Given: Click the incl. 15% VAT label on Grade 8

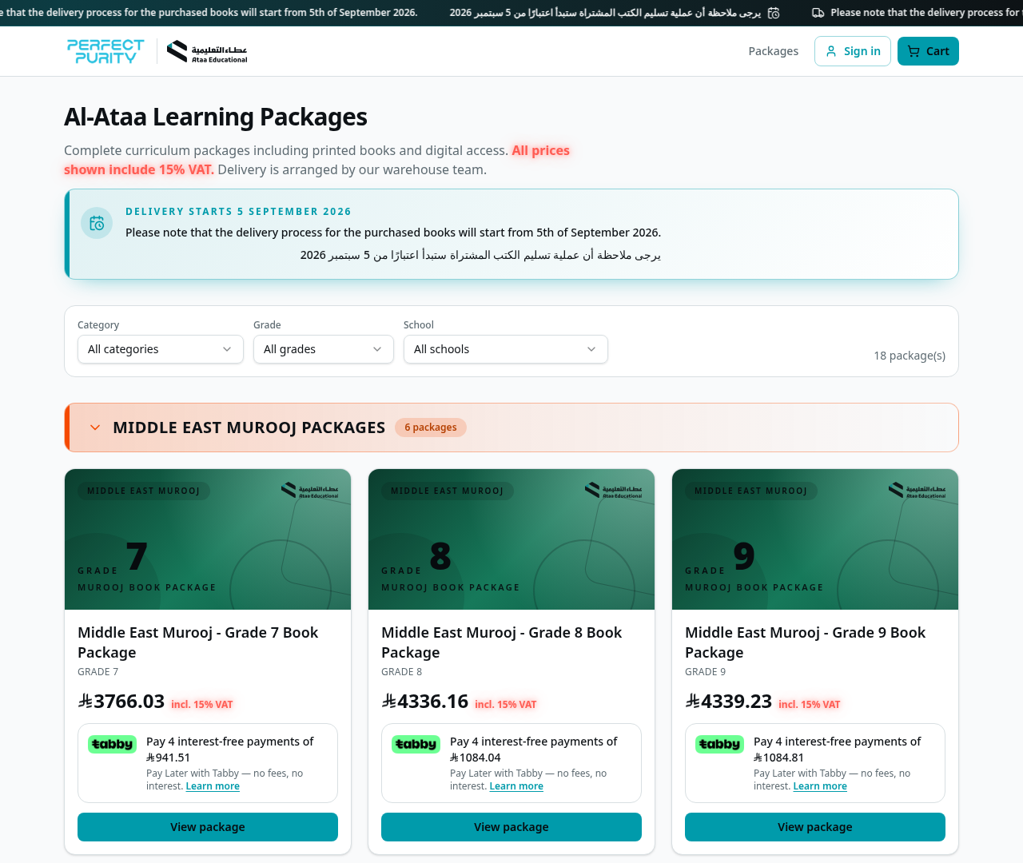Looking at the screenshot, I should point(506,705).
